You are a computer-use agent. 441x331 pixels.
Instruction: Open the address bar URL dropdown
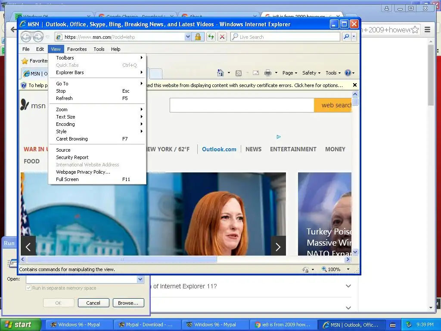coord(188,37)
